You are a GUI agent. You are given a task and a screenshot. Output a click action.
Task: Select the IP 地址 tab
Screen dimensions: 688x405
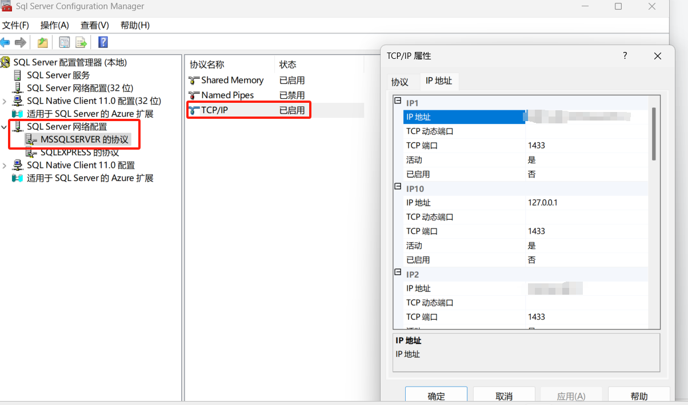point(439,81)
